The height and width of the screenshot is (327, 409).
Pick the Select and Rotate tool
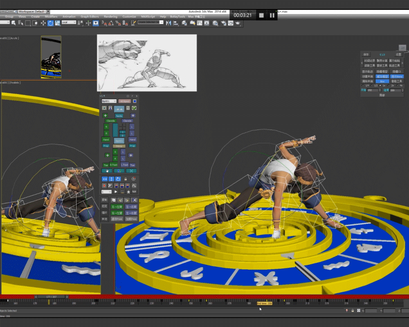[x=50, y=23]
